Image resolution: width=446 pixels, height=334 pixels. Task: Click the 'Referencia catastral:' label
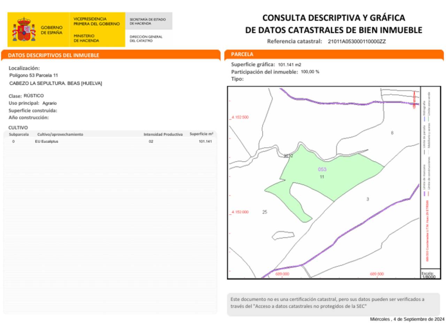(x=294, y=41)
